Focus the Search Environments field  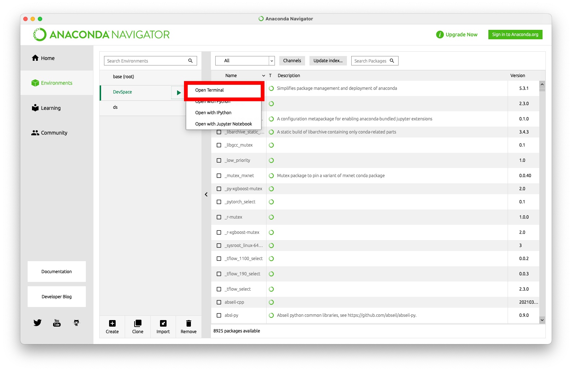click(147, 61)
